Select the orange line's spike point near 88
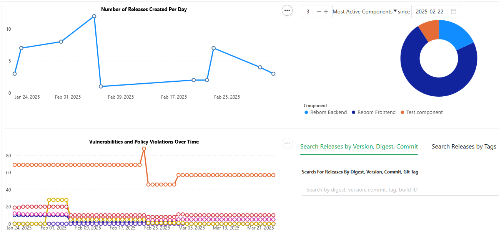 pyautogui.click(x=144, y=149)
